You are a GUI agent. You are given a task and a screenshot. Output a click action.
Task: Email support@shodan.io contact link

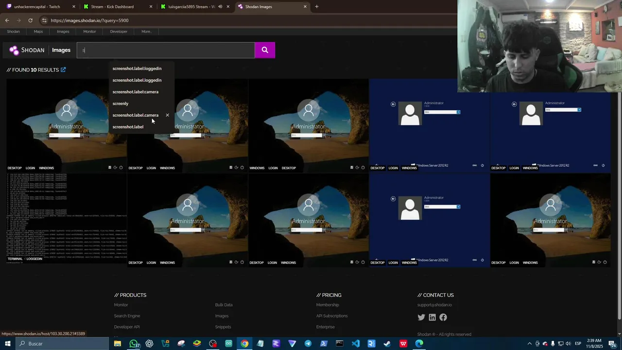tap(434, 305)
